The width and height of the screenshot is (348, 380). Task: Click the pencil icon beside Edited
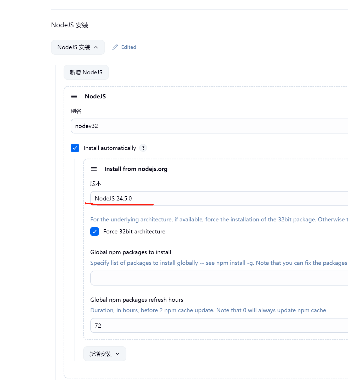click(115, 47)
